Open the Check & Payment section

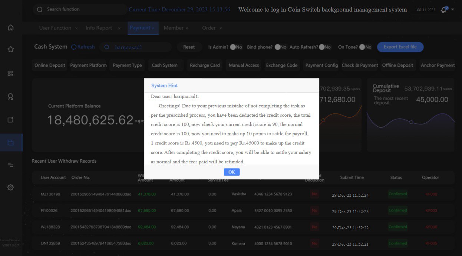(x=360, y=65)
